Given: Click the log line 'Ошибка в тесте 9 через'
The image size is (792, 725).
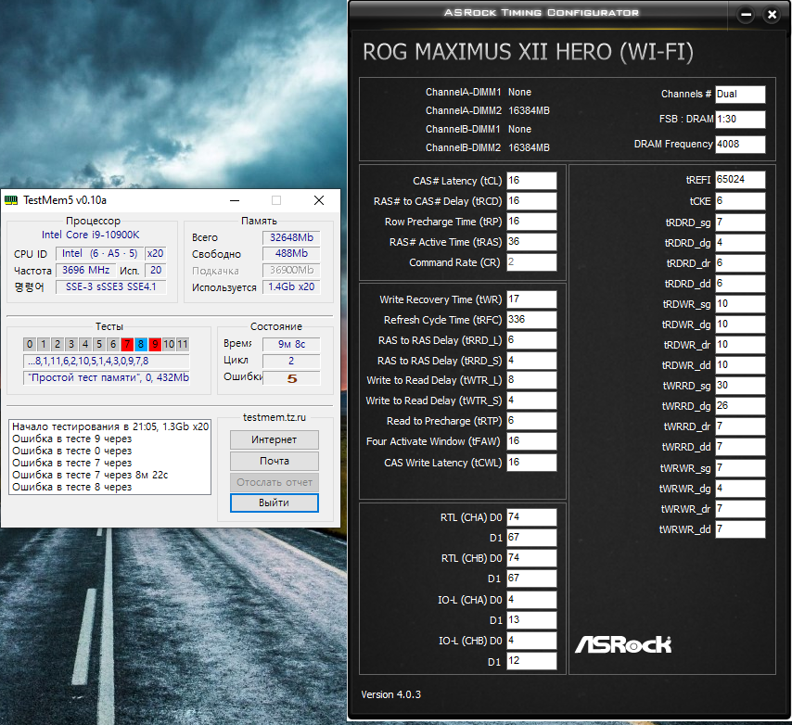Looking at the screenshot, I should coord(71,439).
